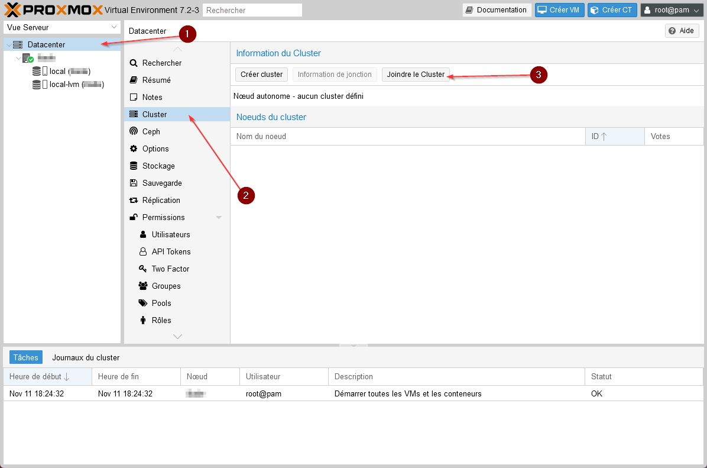Viewport: 707px width, 468px height.
Task: Click the Two Factor key icon
Action: coord(142,269)
